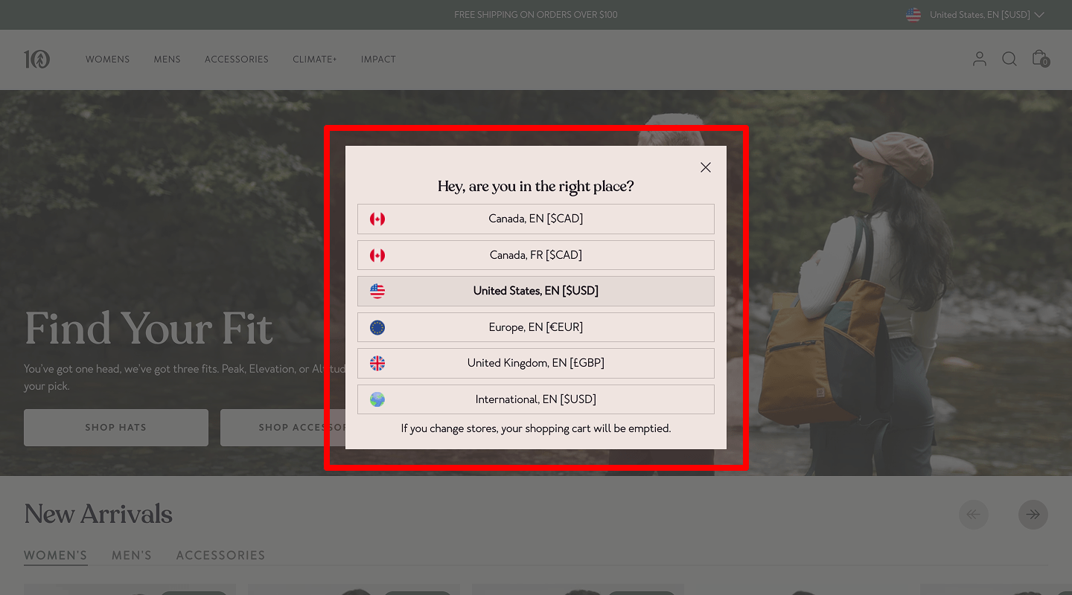Click the tentree logo
1072x595 pixels.
pos(37,59)
